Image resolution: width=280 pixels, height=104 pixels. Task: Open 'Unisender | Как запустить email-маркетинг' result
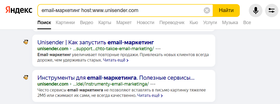pos(96,43)
